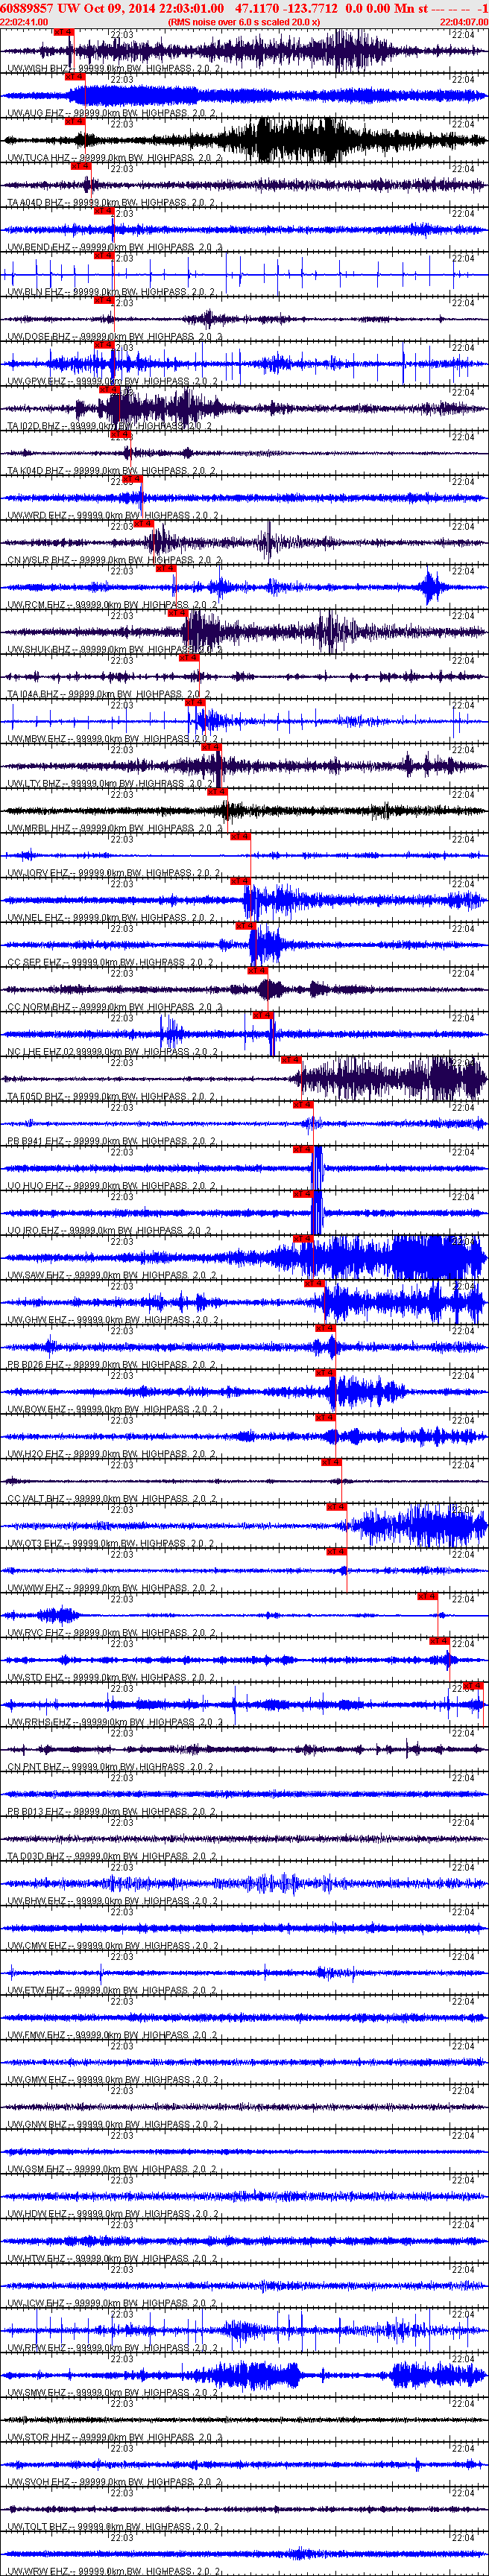
Task: Select the UW.NEL EHZ station label
Action: (111, 918)
